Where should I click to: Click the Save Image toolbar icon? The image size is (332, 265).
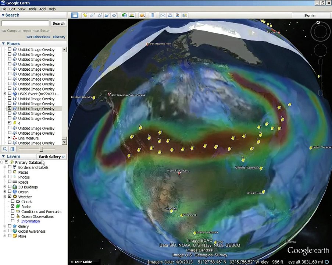(x=178, y=15)
